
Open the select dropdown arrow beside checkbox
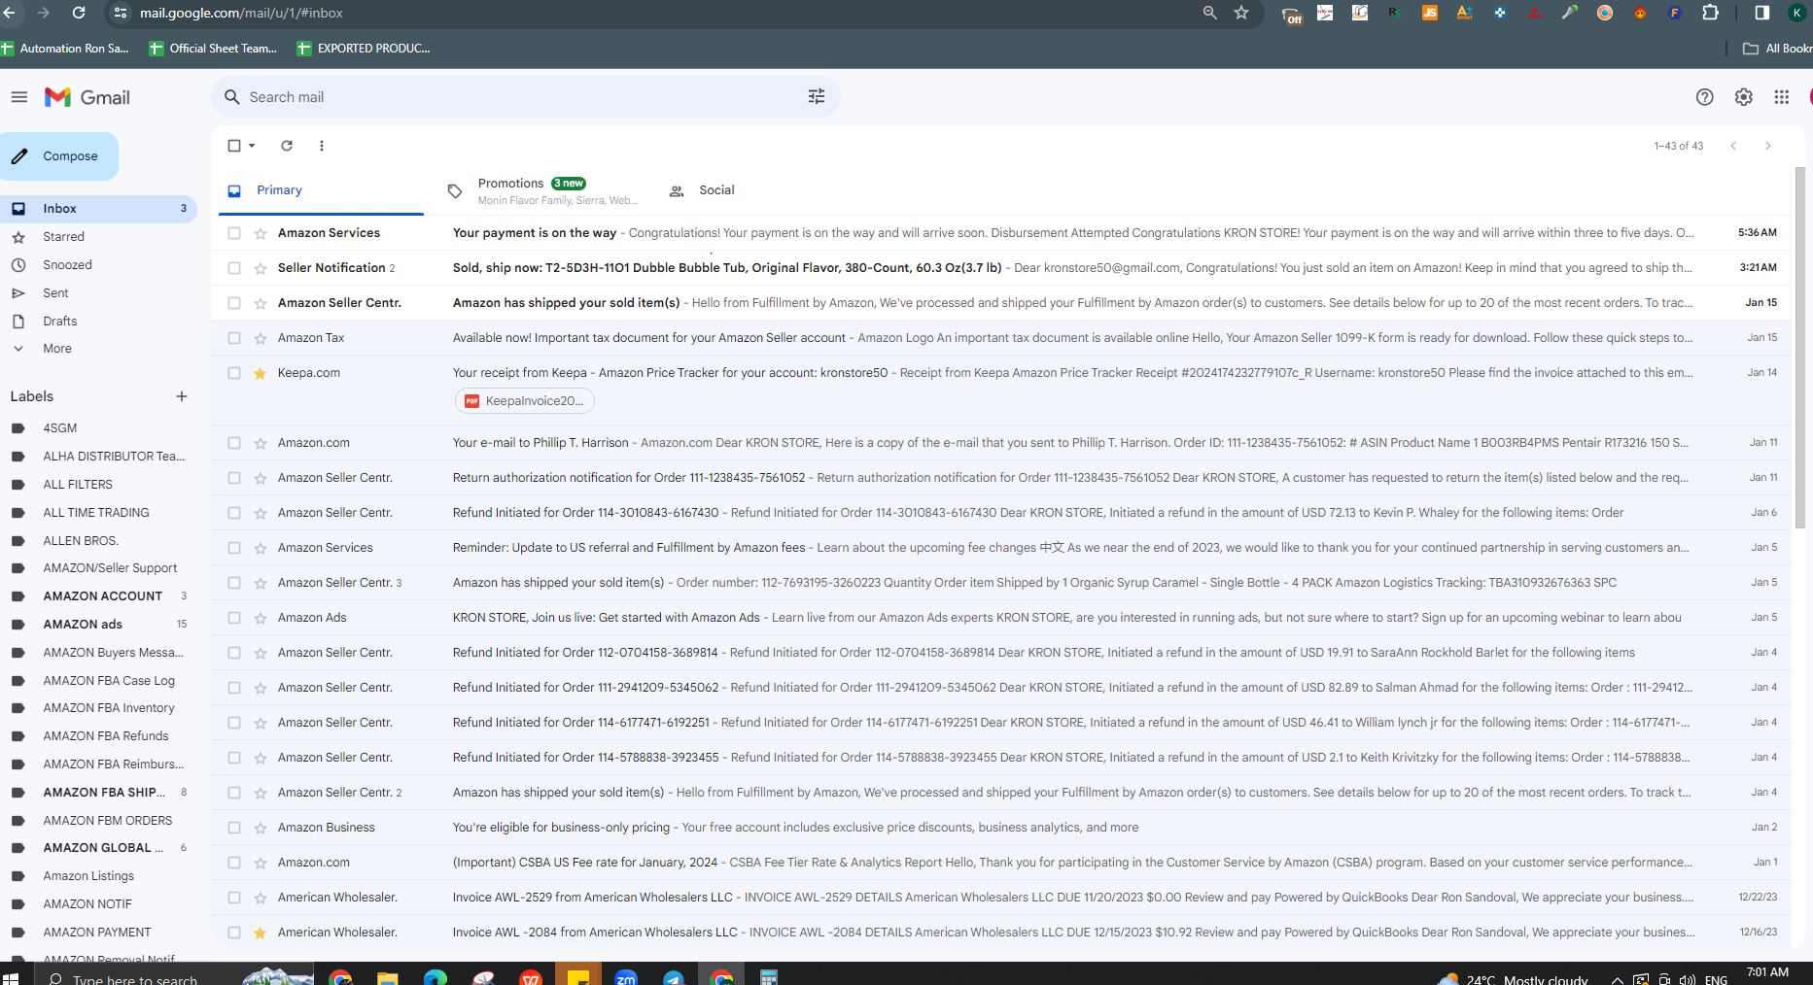pyautogui.click(x=252, y=146)
